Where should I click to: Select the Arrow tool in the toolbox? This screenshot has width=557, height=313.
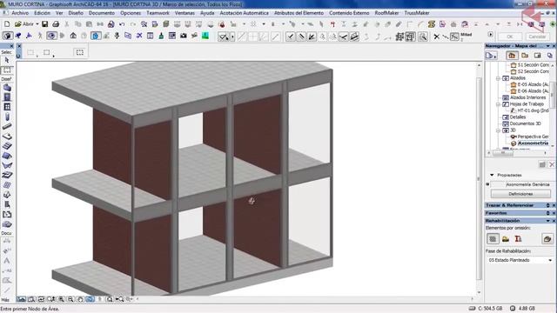(x=7, y=61)
